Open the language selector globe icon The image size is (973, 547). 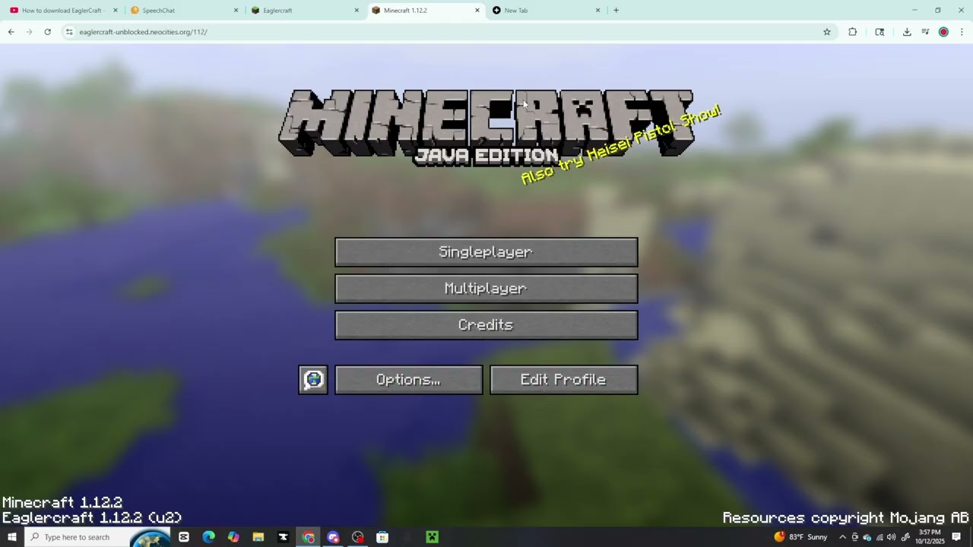pos(313,380)
